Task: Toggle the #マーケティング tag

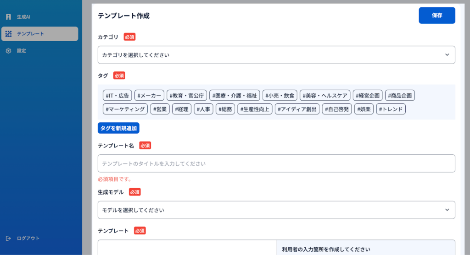Action: coord(125,109)
